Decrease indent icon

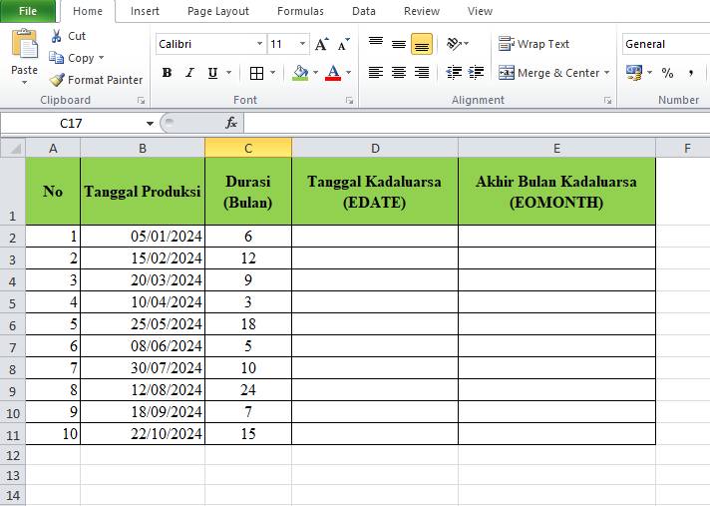(x=454, y=73)
